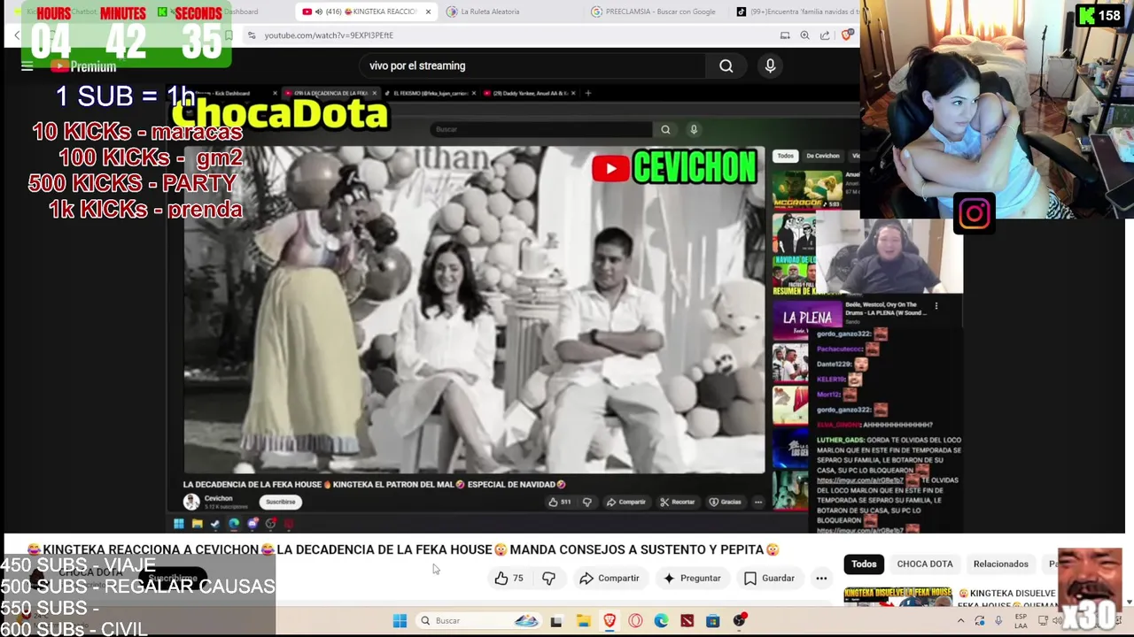Like the inner Cevichon video (511)
This screenshot has width=1134, height=637.
560,502
